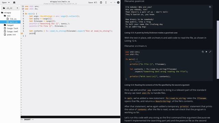Close the editor window with the X button
The height and width of the screenshot is (123, 219).
118,2
